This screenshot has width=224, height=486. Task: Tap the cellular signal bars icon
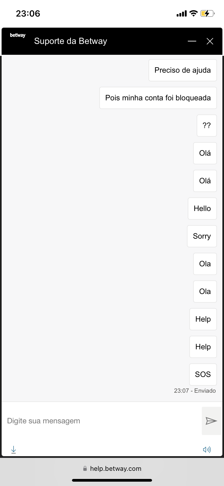182,14
